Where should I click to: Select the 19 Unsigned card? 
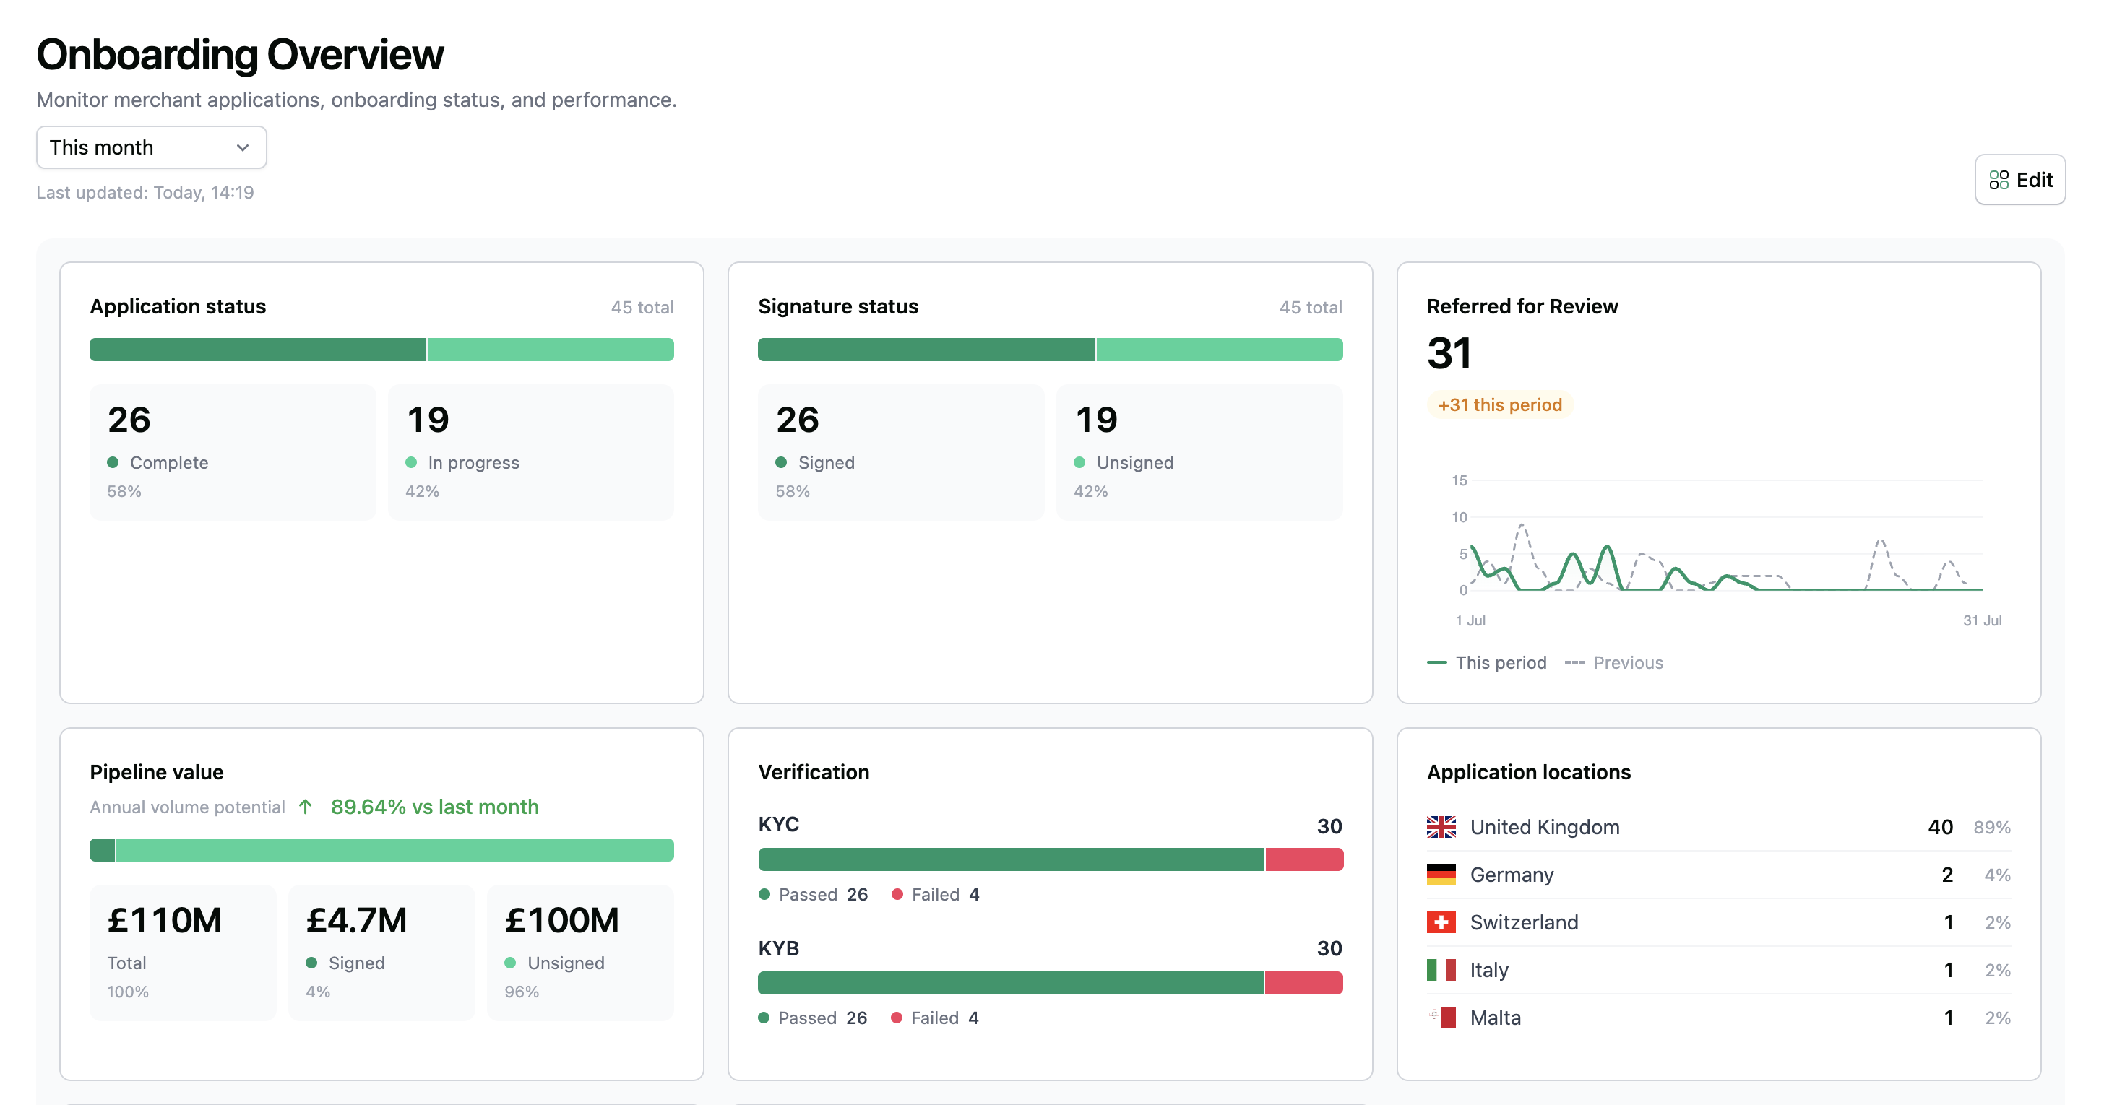pos(1199,451)
